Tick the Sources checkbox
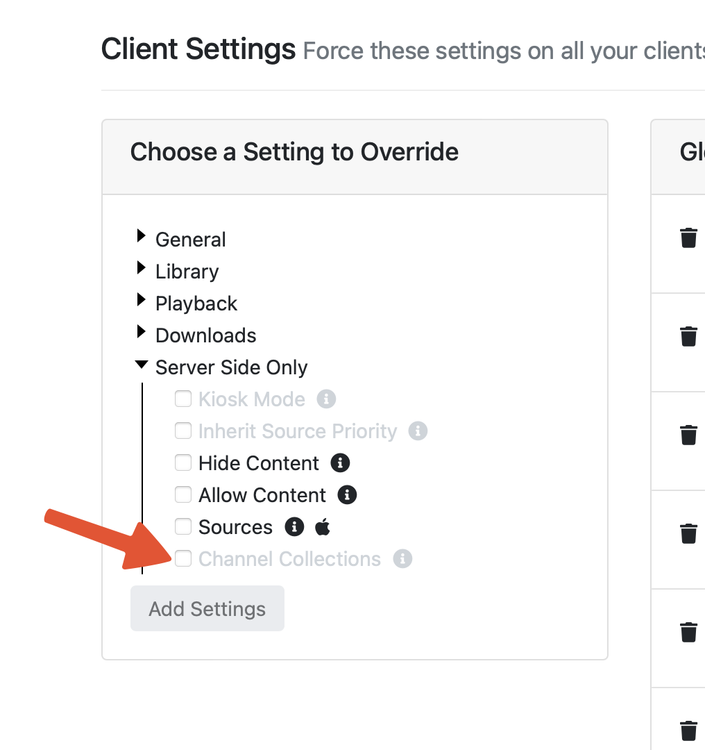The height and width of the screenshot is (750, 705). click(x=183, y=526)
